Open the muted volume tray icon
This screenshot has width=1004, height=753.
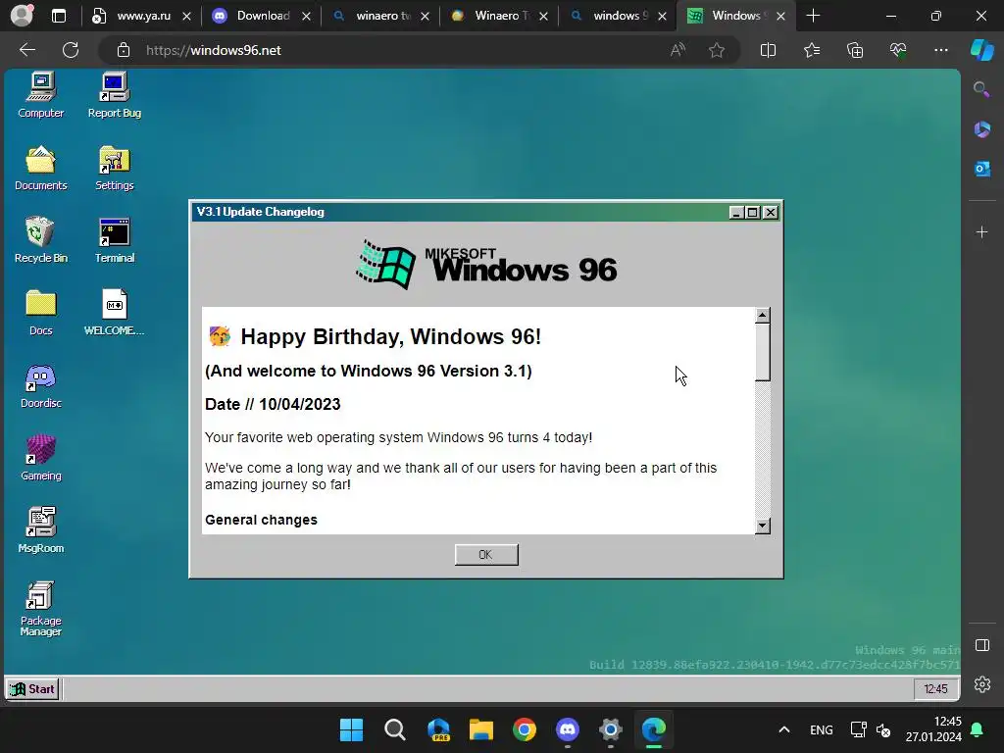click(883, 729)
